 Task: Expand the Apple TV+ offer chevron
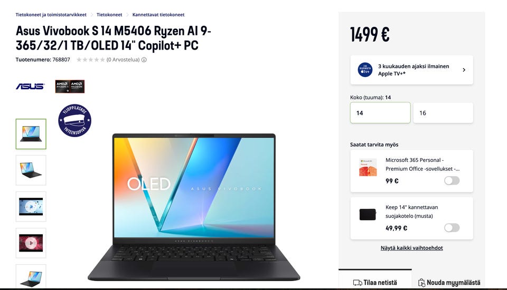464,70
